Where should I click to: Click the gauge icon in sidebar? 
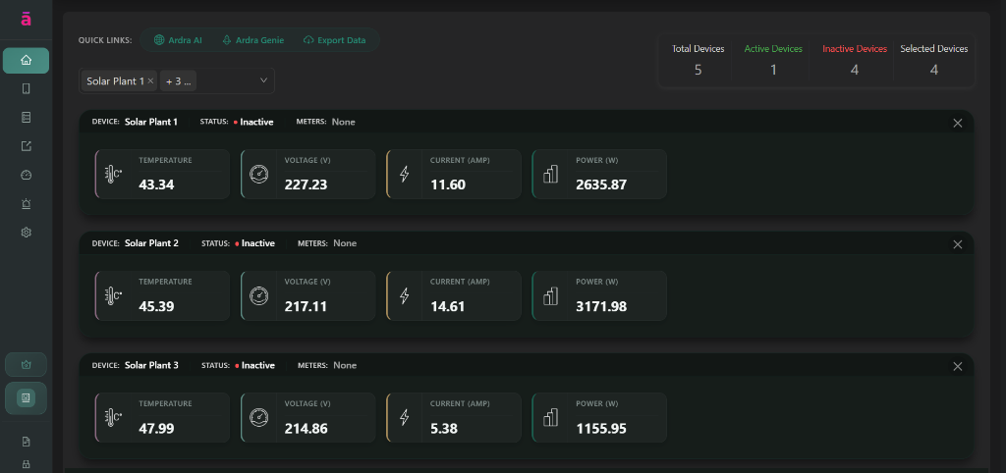point(27,176)
